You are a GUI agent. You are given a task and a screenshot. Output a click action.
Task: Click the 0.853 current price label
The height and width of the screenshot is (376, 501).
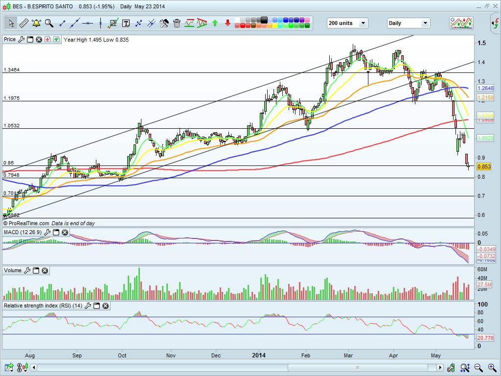point(484,166)
